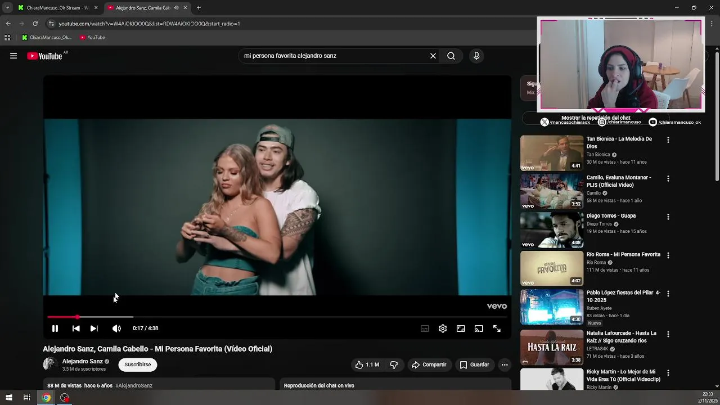The width and height of the screenshot is (720, 405).
Task: Seek on the red video progress bar
Action: (277, 317)
